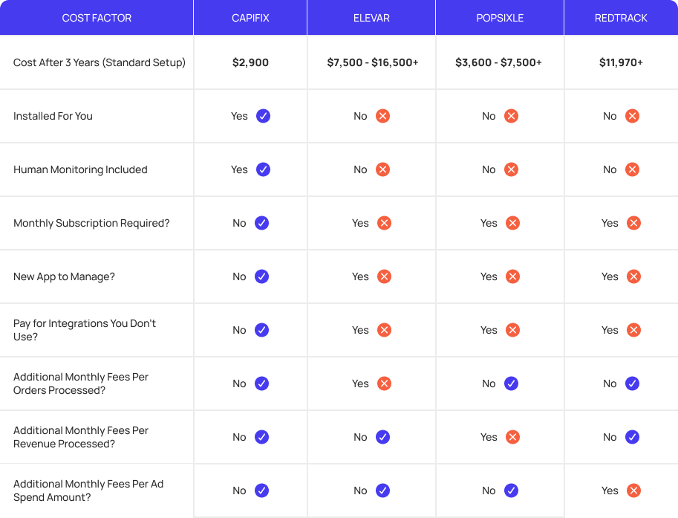This screenshot has width=678, height=518.
Task: Click Redtrack Yes text in Fees Per Ad Spend row
Action: (610, 491)
